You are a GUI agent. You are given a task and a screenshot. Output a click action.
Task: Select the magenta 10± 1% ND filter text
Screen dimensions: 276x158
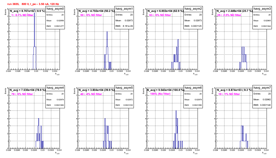coord(229,94)
